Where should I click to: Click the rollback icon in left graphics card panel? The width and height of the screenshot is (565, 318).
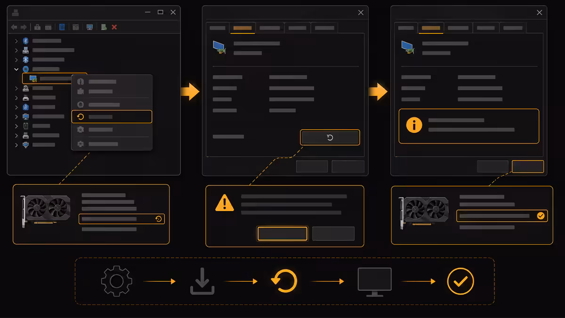tap(159, 219)
